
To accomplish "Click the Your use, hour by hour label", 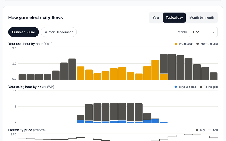I will tap(25, 44).
